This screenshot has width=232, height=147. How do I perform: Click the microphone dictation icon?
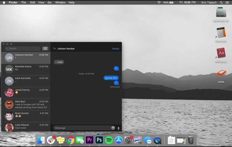[x=118, y=128]
